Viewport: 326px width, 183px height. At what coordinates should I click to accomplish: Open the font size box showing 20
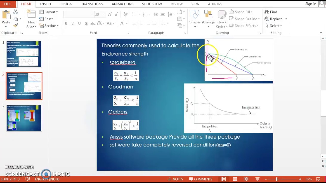coord(100,14)
